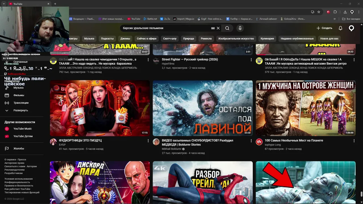The width and height of the screenshot is (363, 204).
Task: Select the Подкасты filter chip
Action: click(107, 39)
